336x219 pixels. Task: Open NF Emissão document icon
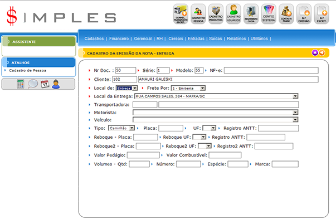click(304, 14)
